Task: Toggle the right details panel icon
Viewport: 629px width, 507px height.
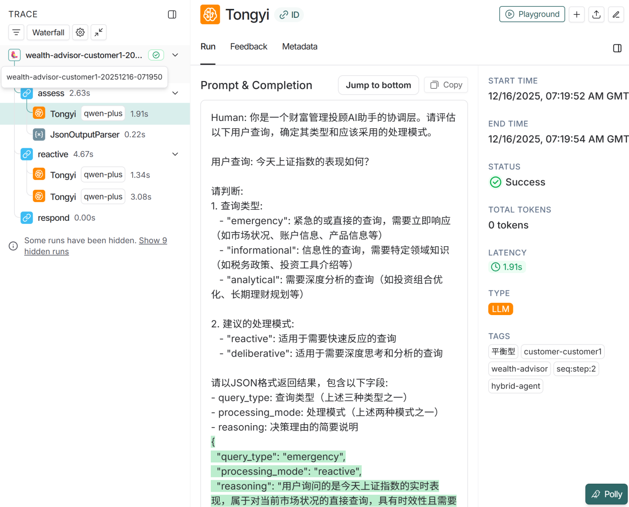Action: [618, 48]
